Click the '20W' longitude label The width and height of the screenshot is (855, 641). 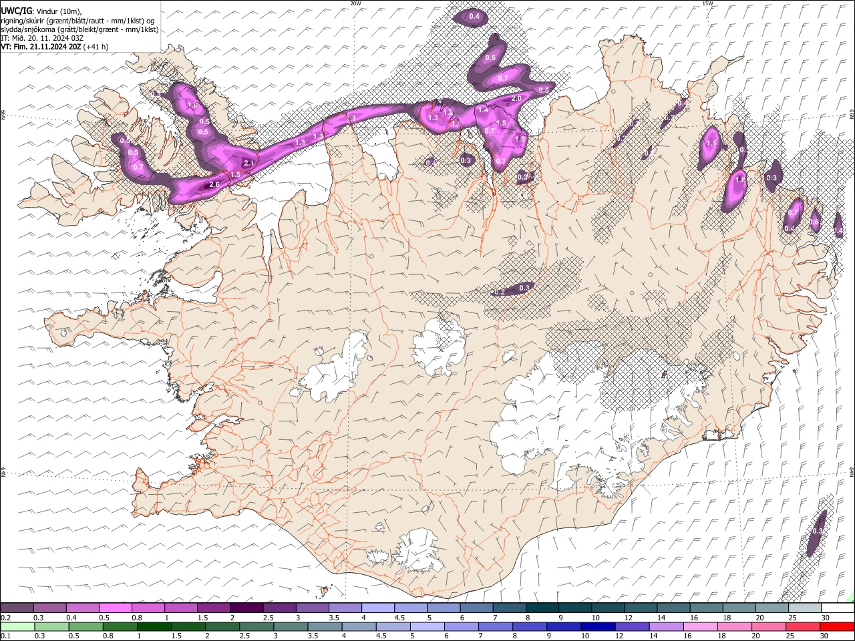355,3
